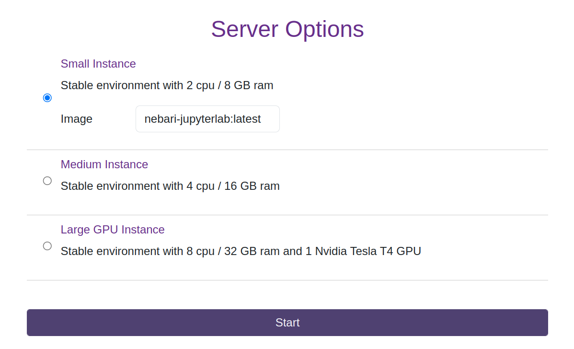Click the Medium Instance heading
Image resolution: width=574 pixels, height=349 pixels.
[x=104, y=164]
